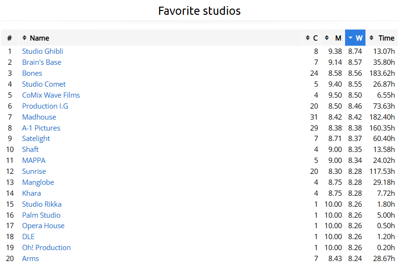The image size is (404, 262).
Task: Toggle W weighted score sort order
Action: 356,38
